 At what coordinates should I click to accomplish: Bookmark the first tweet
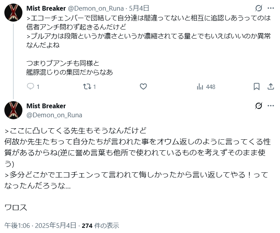[256, 87]
